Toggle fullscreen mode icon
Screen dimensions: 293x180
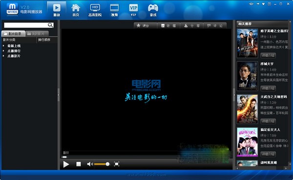pos(116,164)
